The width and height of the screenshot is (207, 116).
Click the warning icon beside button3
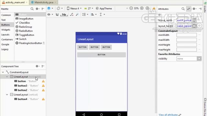[x=43, y=86]
